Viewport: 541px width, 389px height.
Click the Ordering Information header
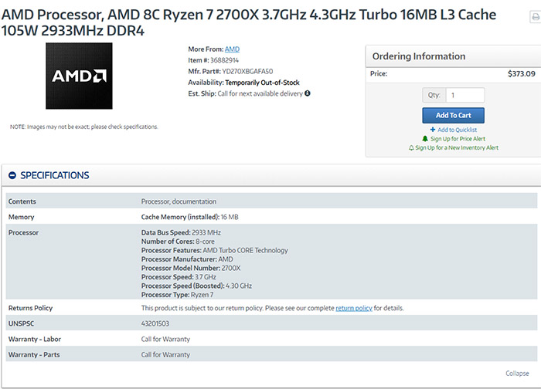tap(419, 56)
